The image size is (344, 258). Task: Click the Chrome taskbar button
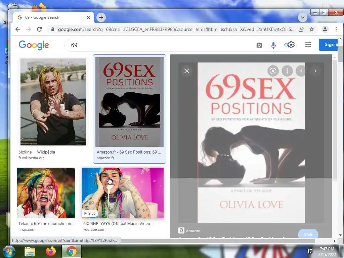pos(72,251)
